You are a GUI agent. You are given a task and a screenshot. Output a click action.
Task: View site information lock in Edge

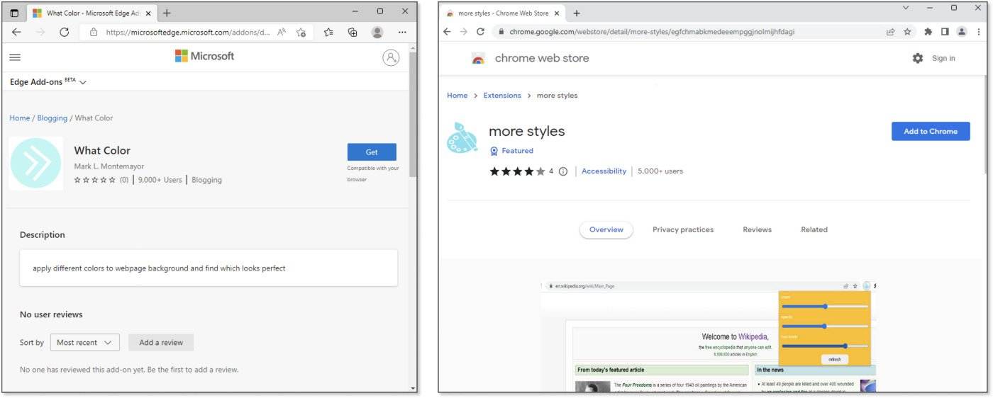pyautogui.click(x=94, y=32)
